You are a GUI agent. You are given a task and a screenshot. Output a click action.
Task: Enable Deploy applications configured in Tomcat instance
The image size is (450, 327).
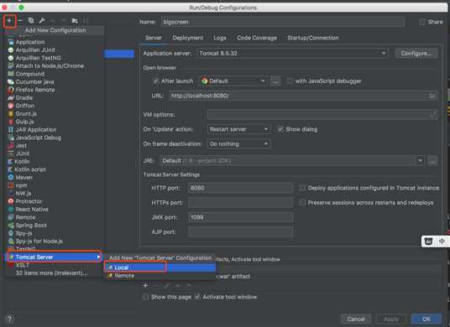click(302, 188)
